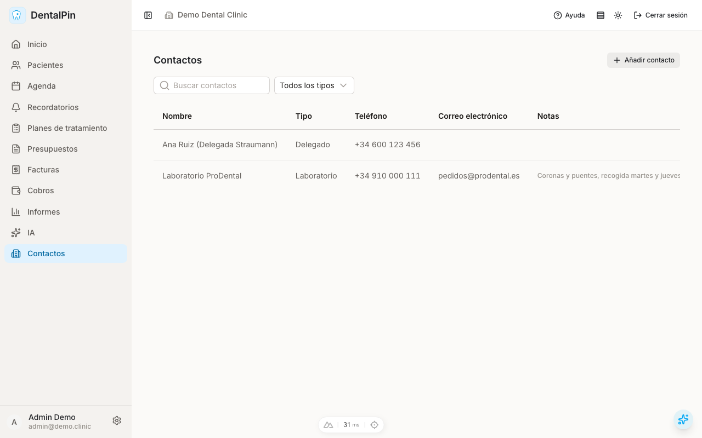Click the DentalPin tooth logo icon

pyautogui.click(x=18, y=15)
